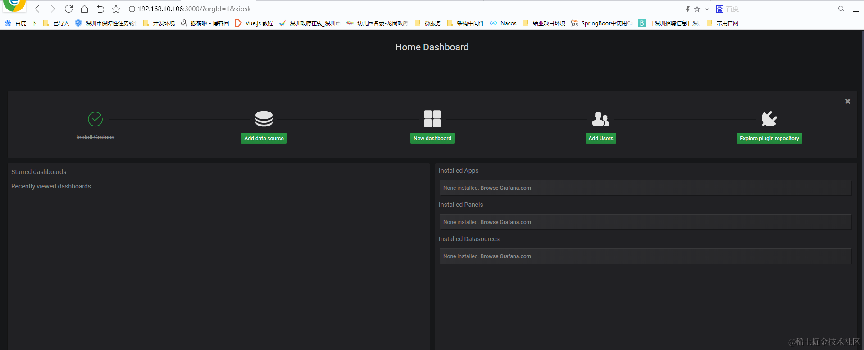Open Browse Grafana.com under Installed Apps
Viewport: 864px width, 350px height.
505,188
